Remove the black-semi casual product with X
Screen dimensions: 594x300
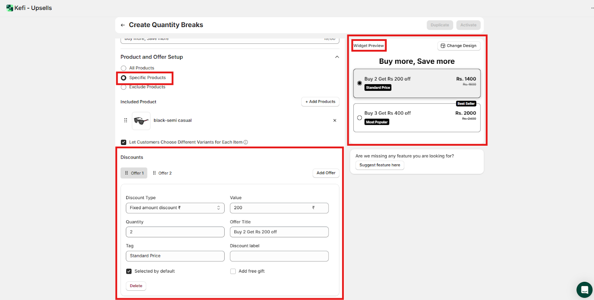click(334, 121)
